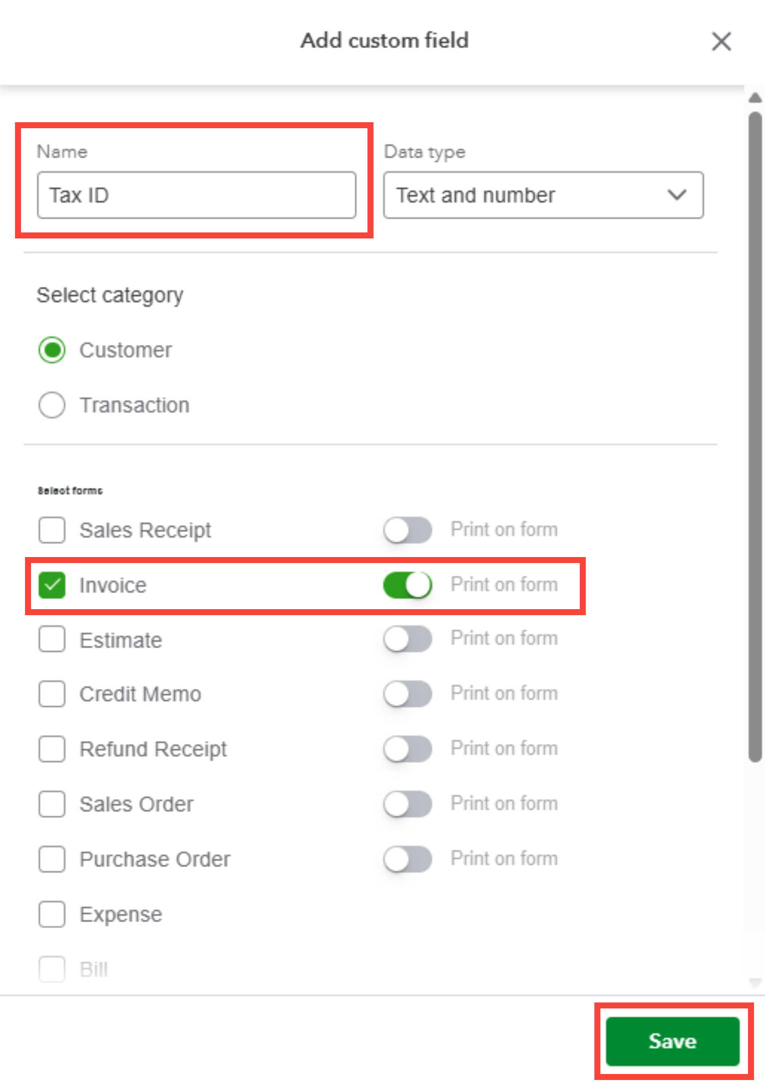Click the Name input field
This screenshot has height=1084, width=765.
click(x=196, y=195)
